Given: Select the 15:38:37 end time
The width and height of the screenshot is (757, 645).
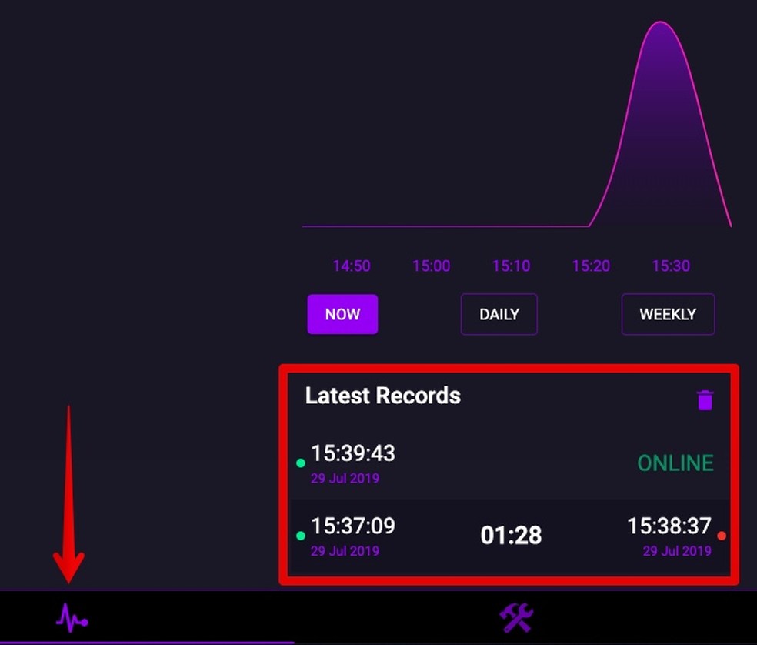Looking at the screenshot, I should pos(669,526).
